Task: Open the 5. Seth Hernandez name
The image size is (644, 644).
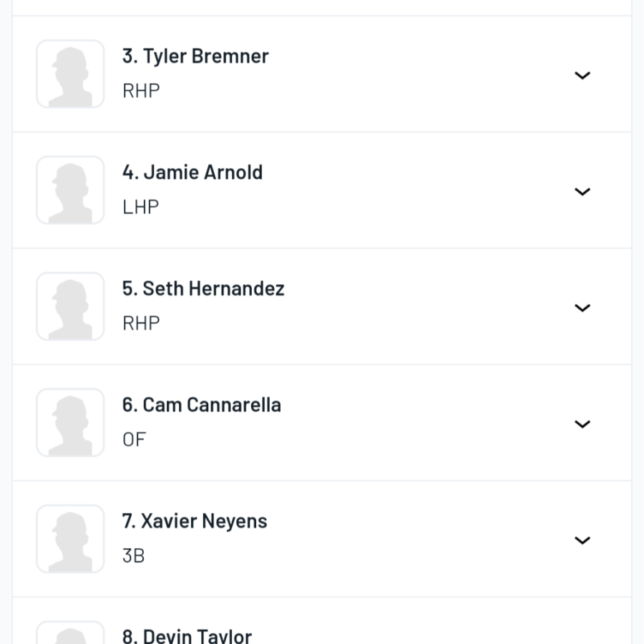Action: [x=203, y=289]
